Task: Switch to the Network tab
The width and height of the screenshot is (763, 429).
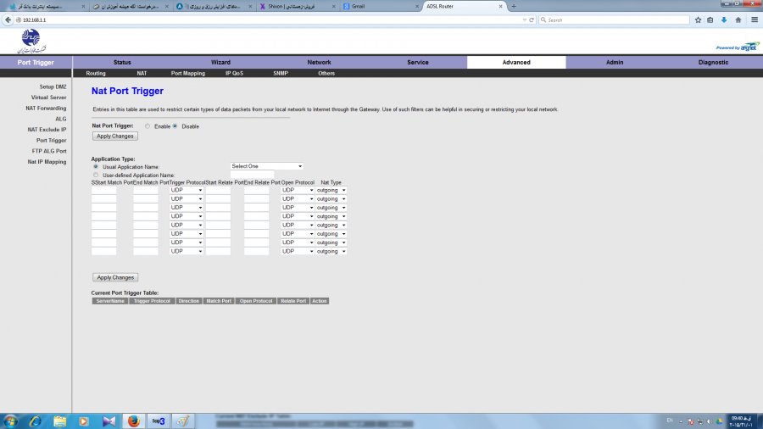Action: pyautogui.click(x=320, y=62)
